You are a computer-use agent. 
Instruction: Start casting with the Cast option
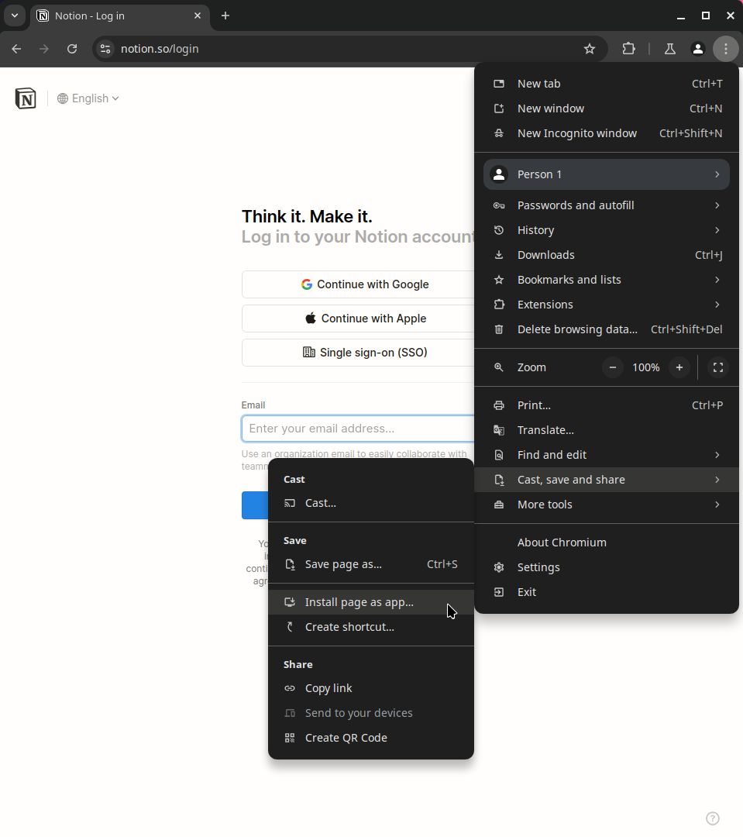pos(320,503)
